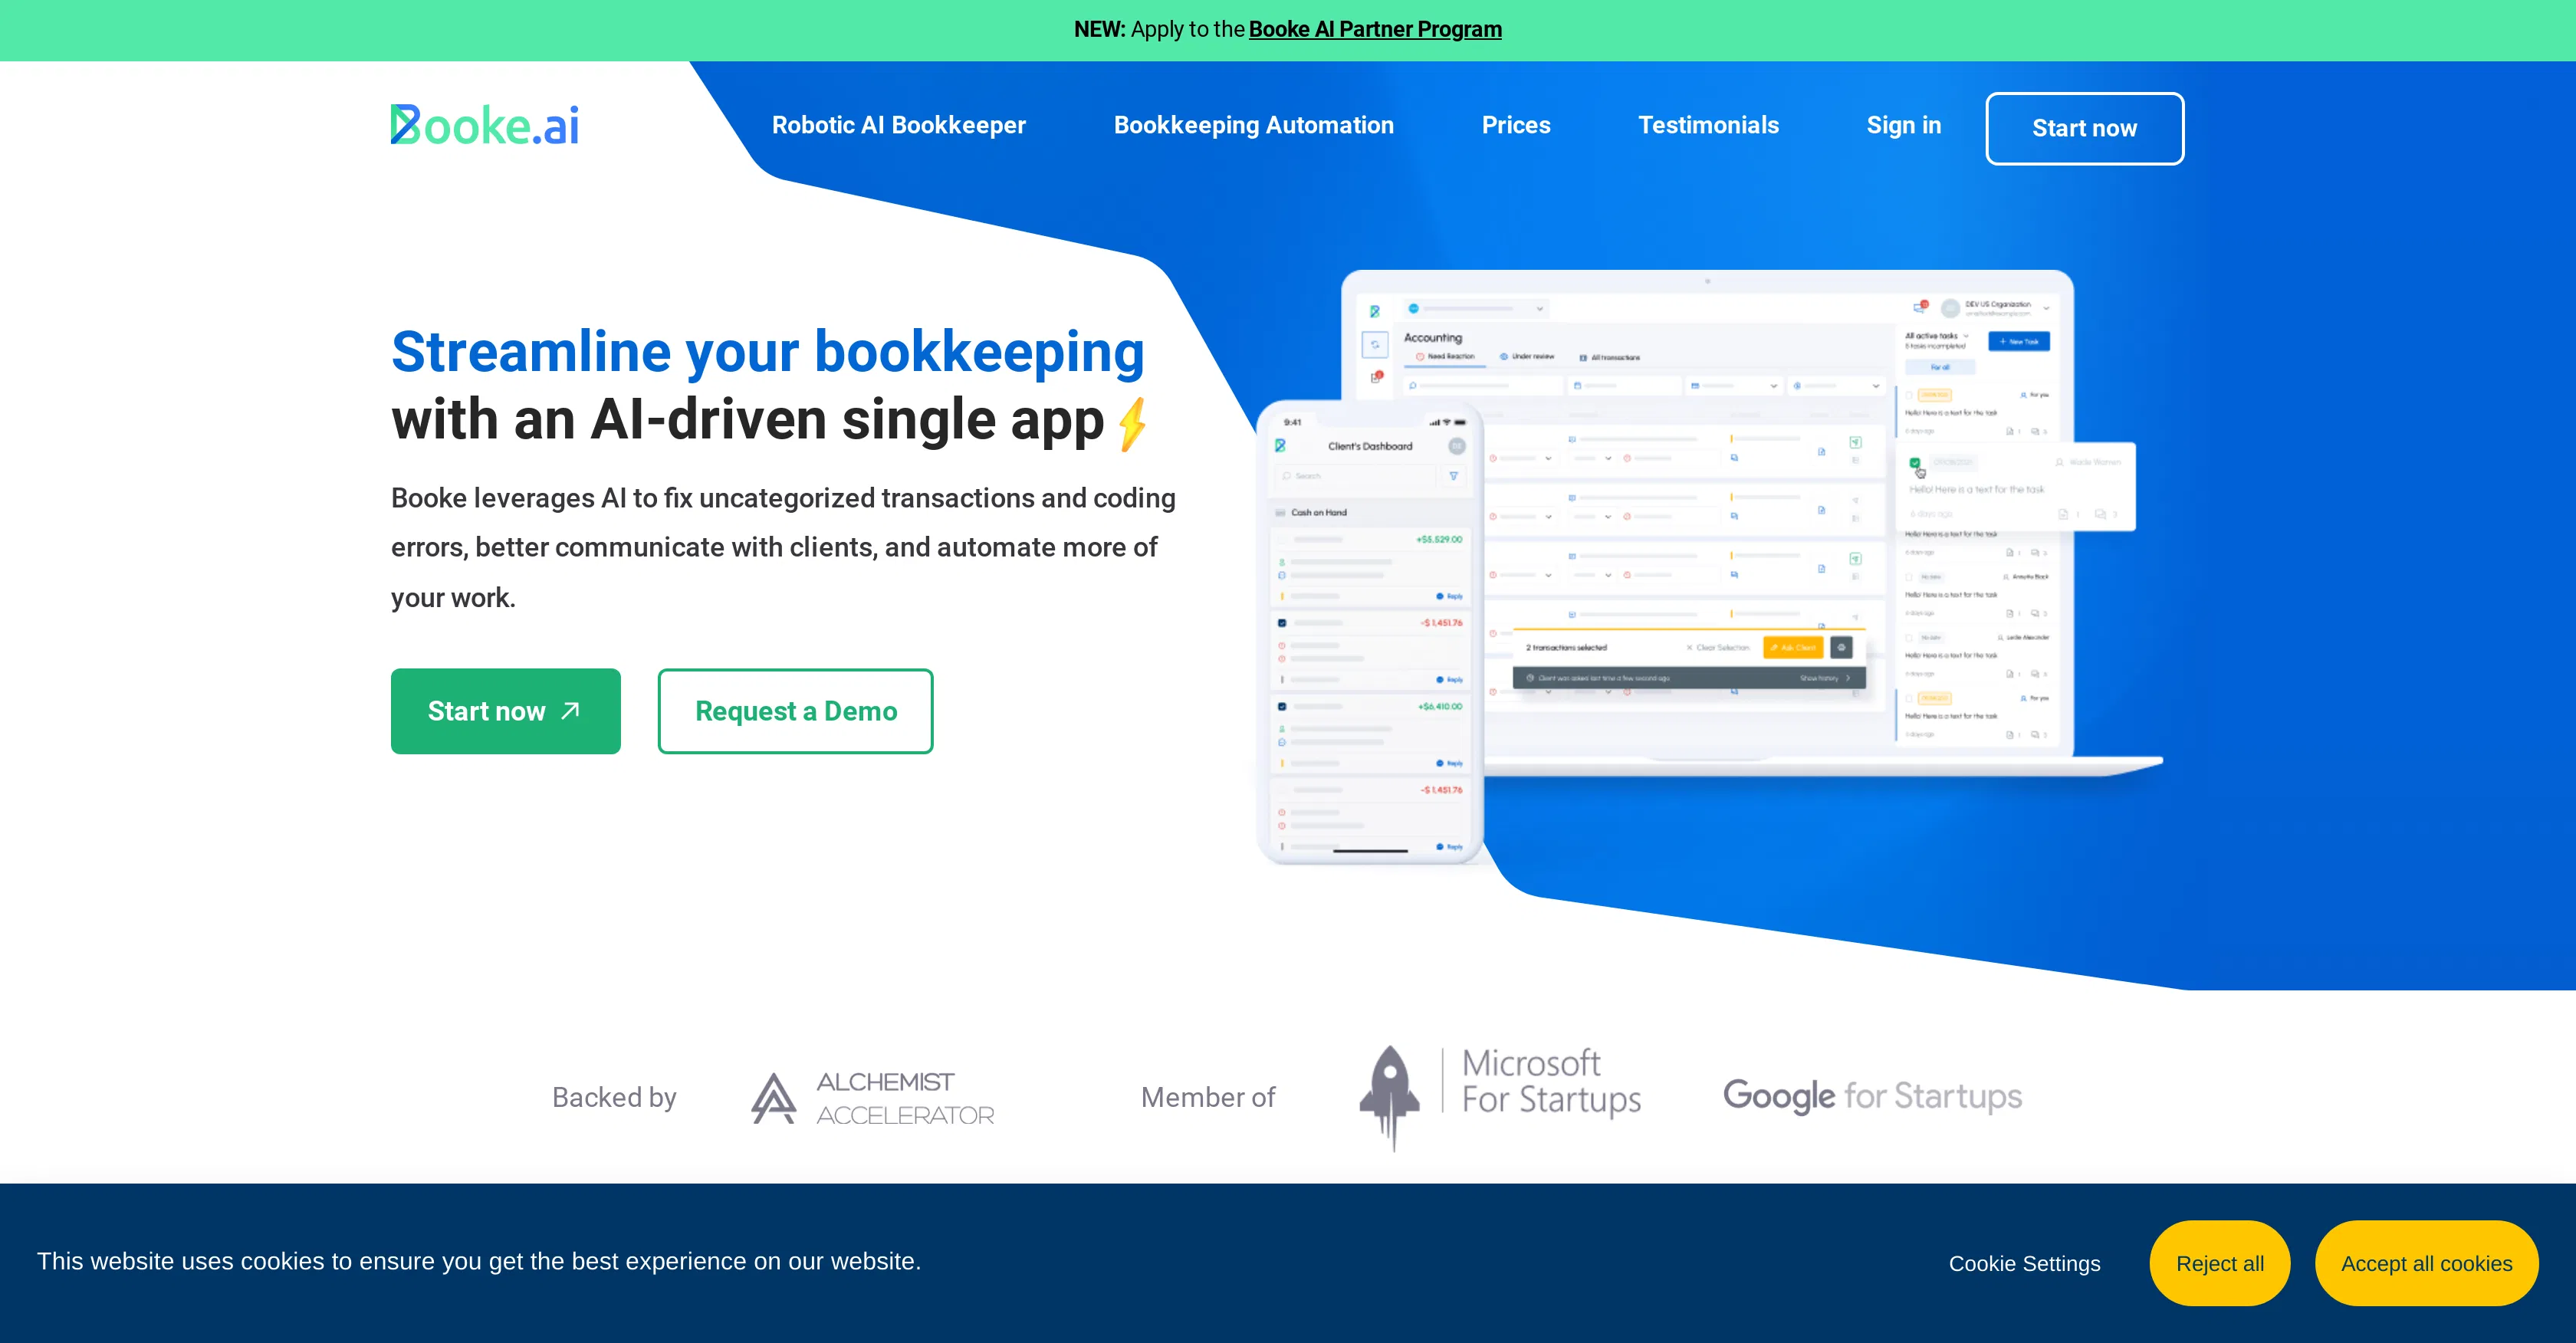Select a transaction checkbox in the mobile list
2576x1343 pixels.
[x=1282, y=623]
